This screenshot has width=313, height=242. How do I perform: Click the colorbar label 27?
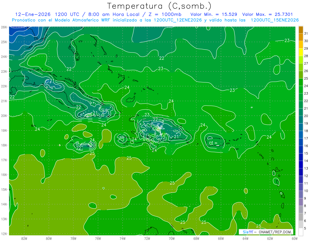pos(306,63)
